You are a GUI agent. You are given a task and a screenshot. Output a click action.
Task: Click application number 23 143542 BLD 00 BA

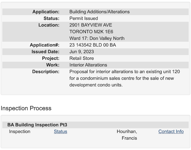click(x=93, y=45)
